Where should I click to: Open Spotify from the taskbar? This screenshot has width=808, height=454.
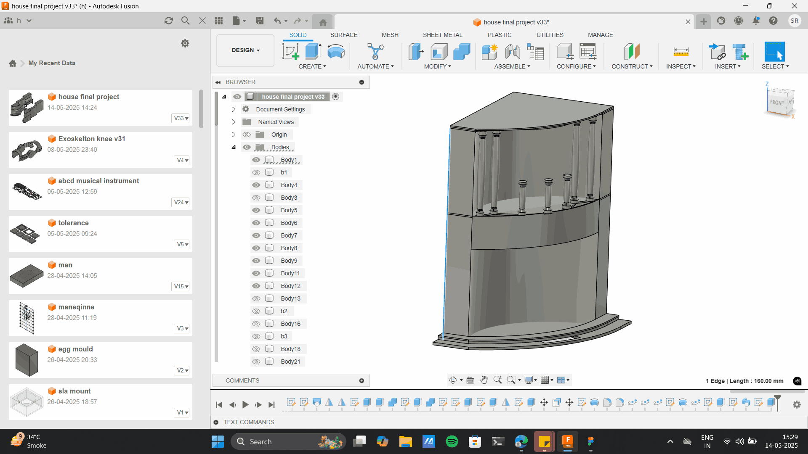click(x=452, y=442)
